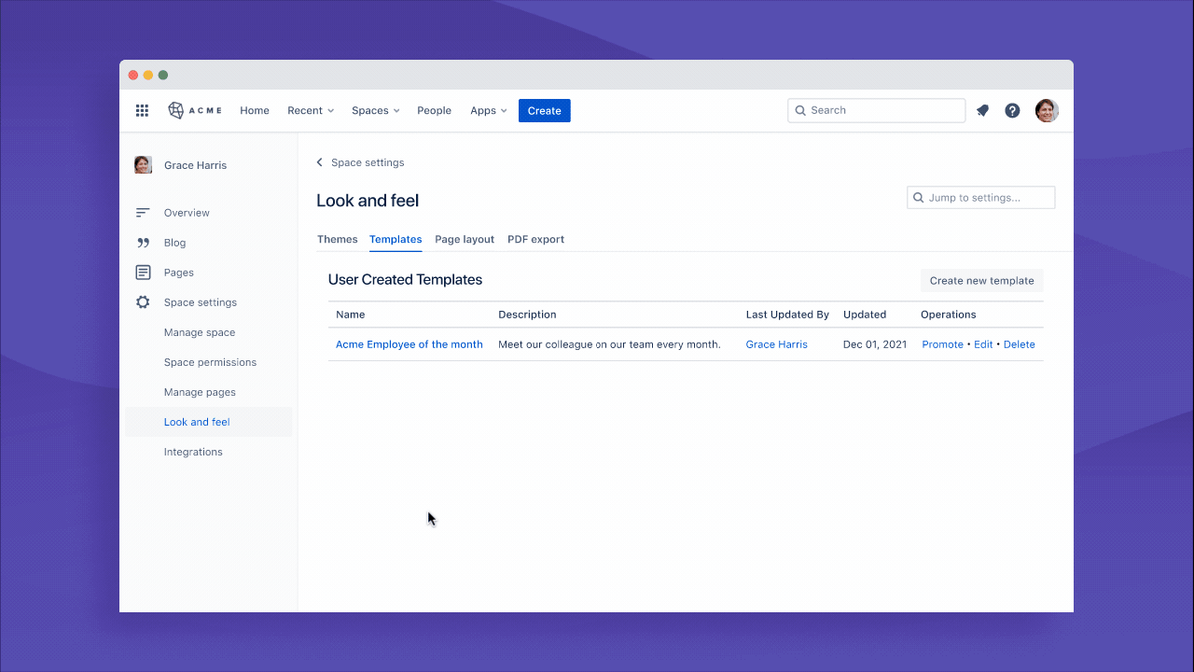
Task: Select the Templates tab
Action: click(396, 239)
